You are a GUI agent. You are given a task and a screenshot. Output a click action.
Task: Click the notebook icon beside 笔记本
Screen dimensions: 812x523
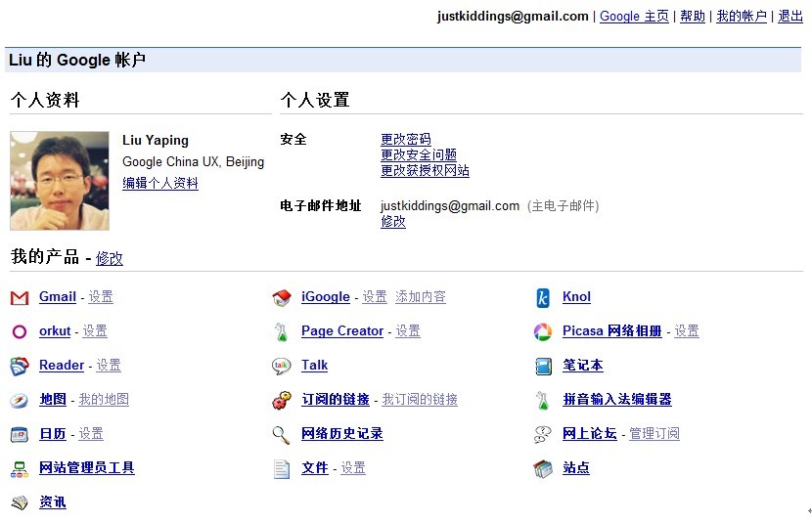pos(543,367)
